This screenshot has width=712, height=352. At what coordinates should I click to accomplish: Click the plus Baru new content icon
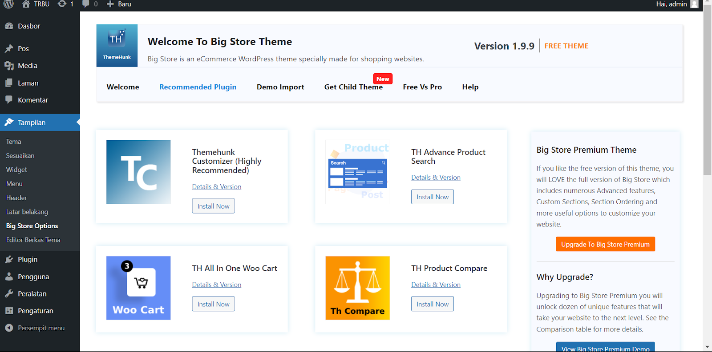(x=110, y=4)
